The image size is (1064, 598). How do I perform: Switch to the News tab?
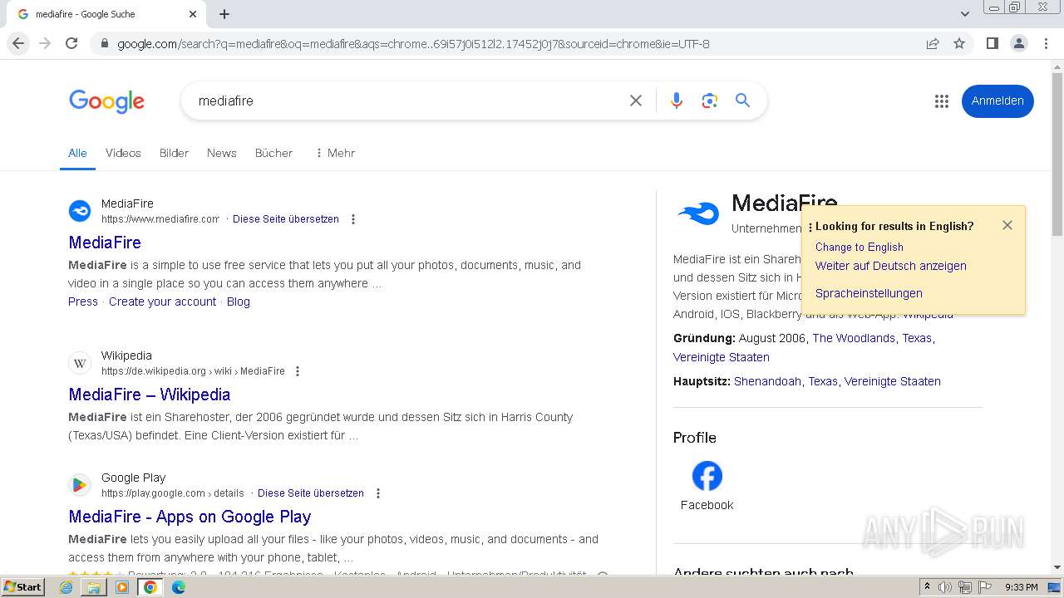click(x=221, y=153)
